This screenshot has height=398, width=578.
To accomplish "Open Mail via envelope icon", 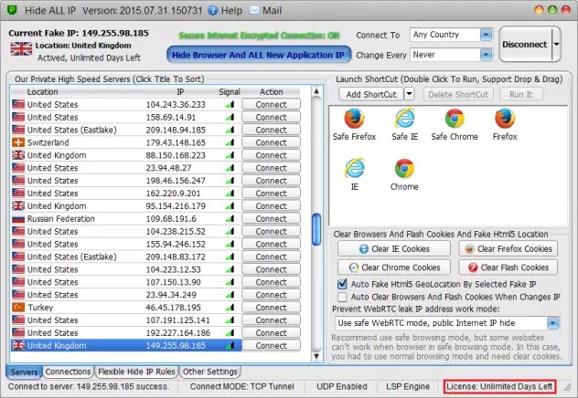I will [x=254, y=10].
